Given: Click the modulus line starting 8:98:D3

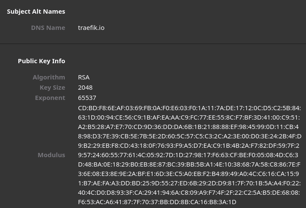Looking at the screenshot, I should [x=190, y=136].
